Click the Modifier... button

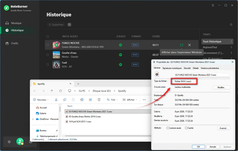coord(222,87)
